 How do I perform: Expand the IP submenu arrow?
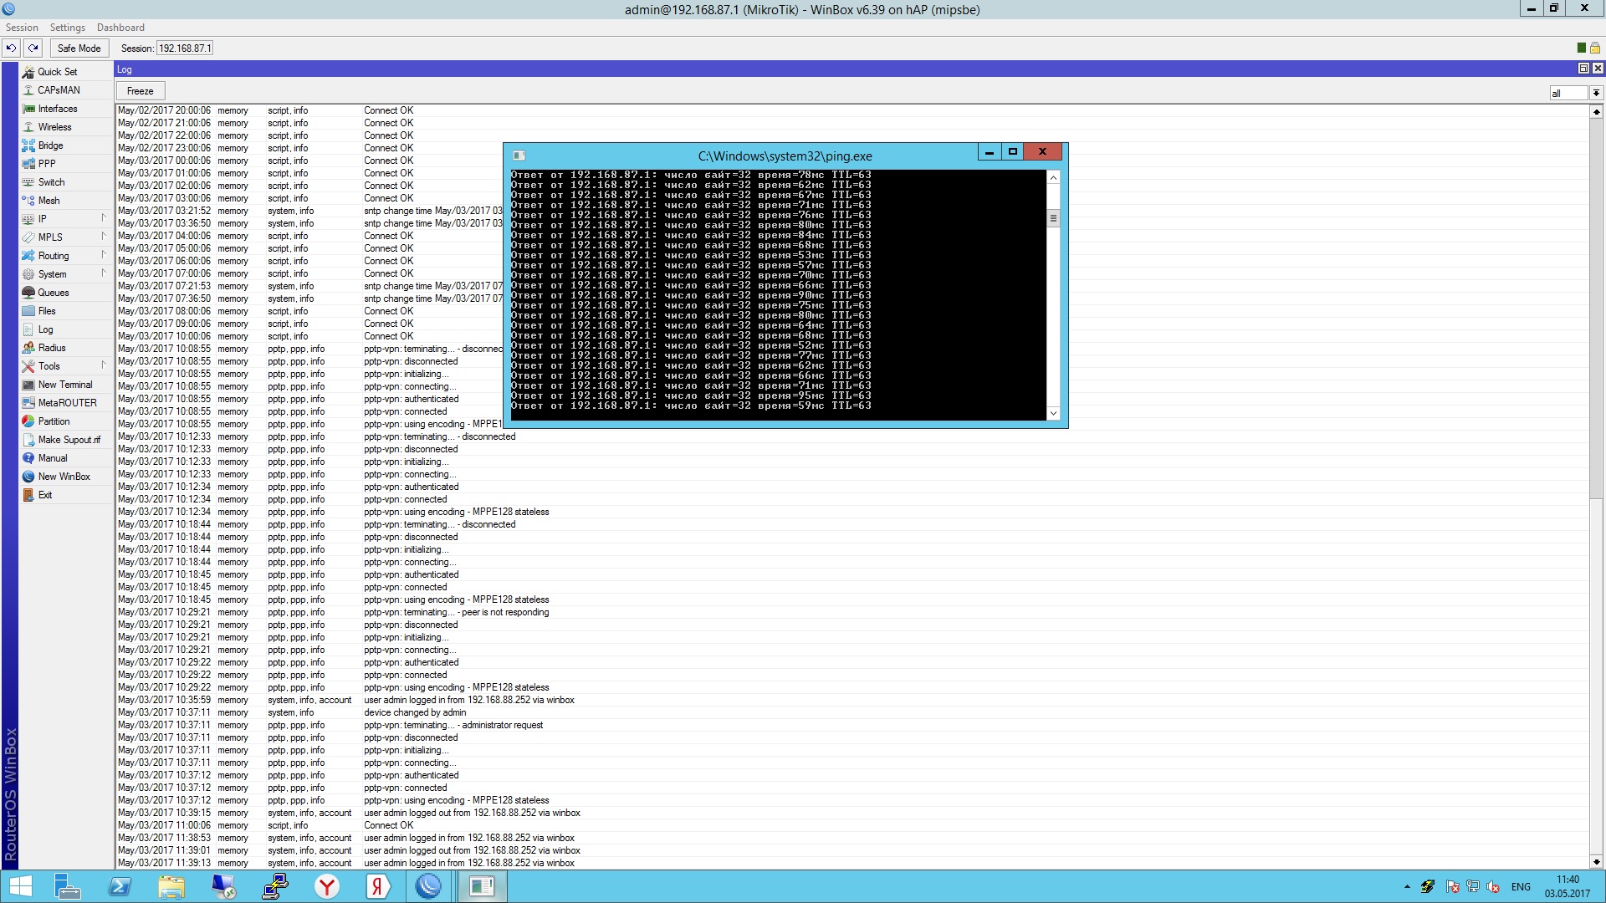point(104,218)
